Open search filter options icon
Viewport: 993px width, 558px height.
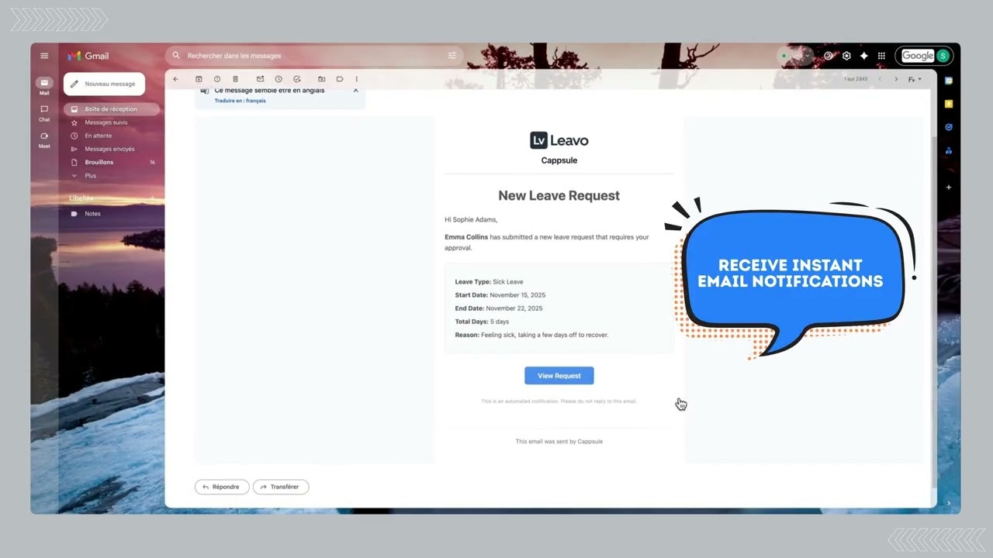point(452,56)
